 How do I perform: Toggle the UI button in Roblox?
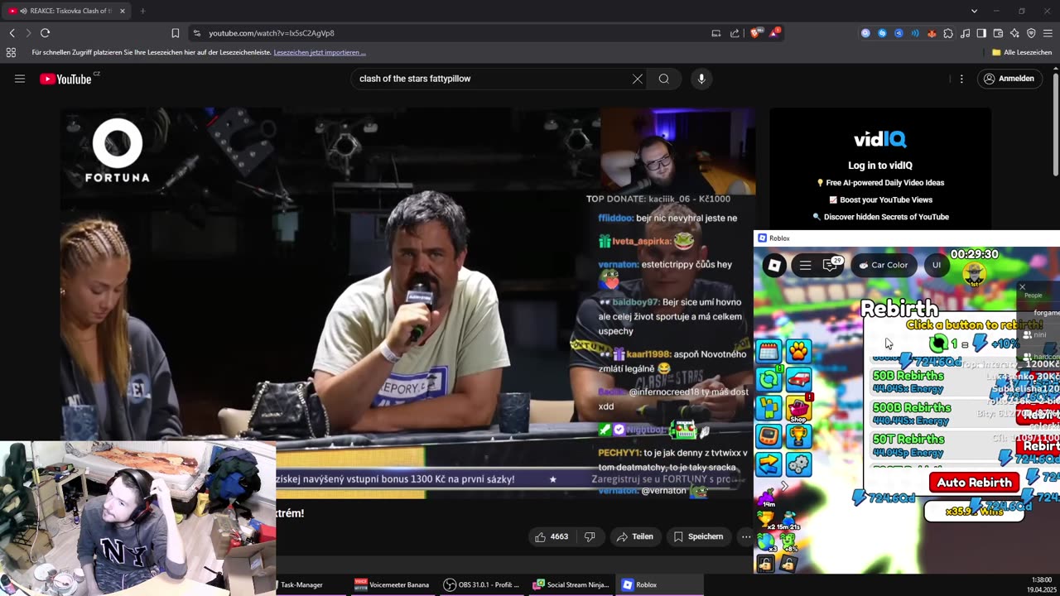(x=937, y=265)
